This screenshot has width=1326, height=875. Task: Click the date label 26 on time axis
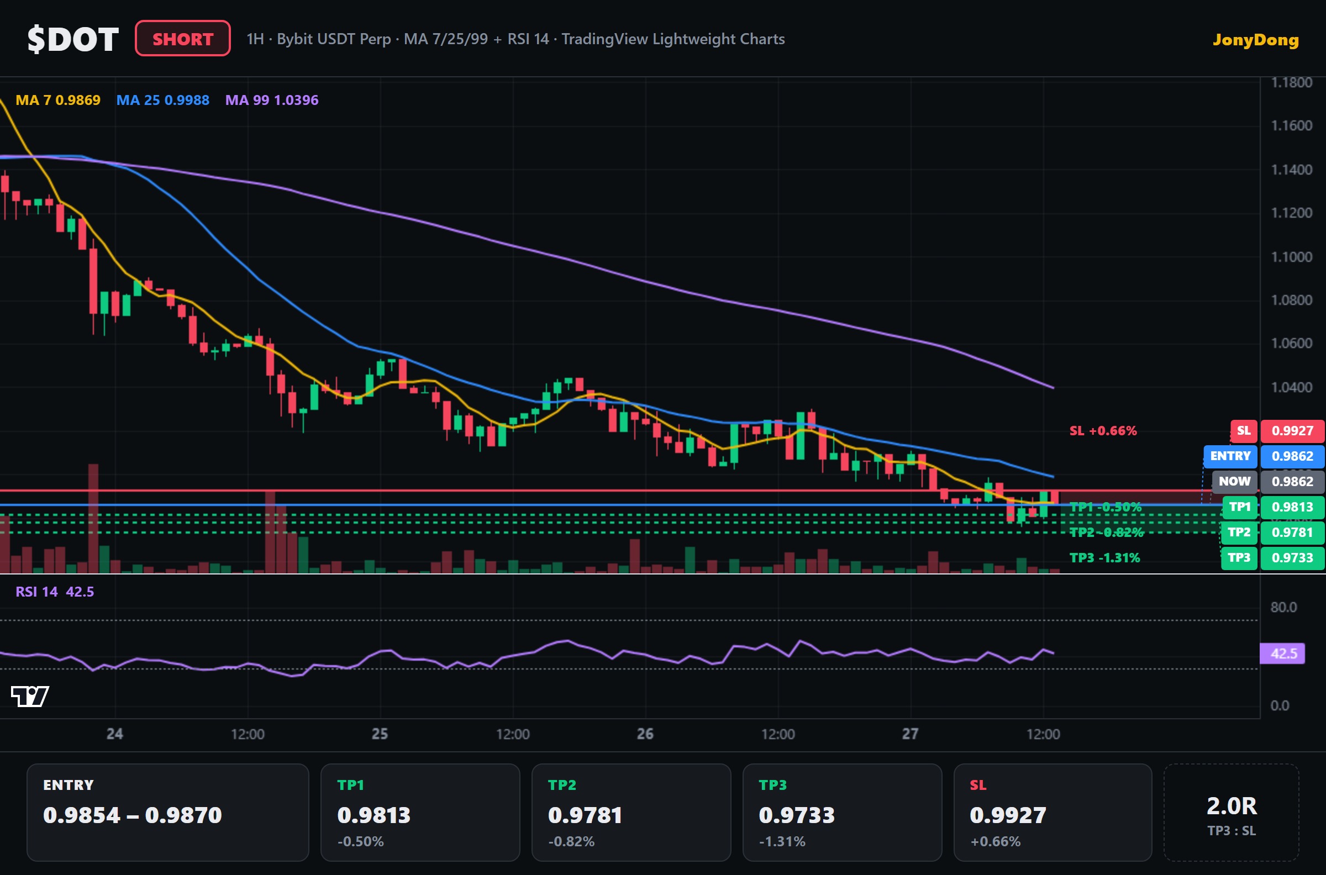click(645, 733)
